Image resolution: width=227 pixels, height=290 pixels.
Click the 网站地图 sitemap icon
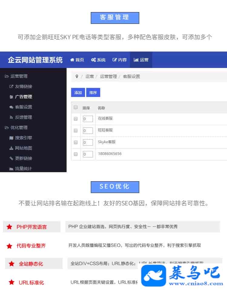(12, 148)
